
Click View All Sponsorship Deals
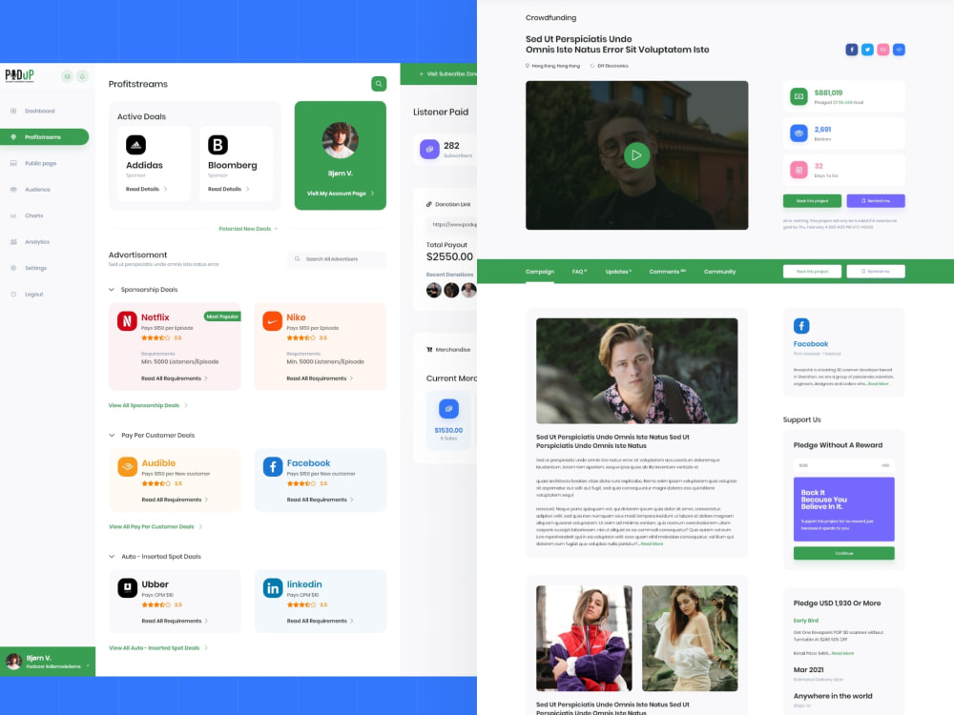click(148, 405)
